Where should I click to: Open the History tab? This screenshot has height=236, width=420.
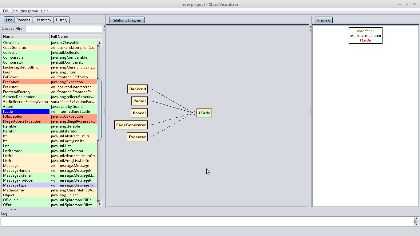tap(61, 20)
